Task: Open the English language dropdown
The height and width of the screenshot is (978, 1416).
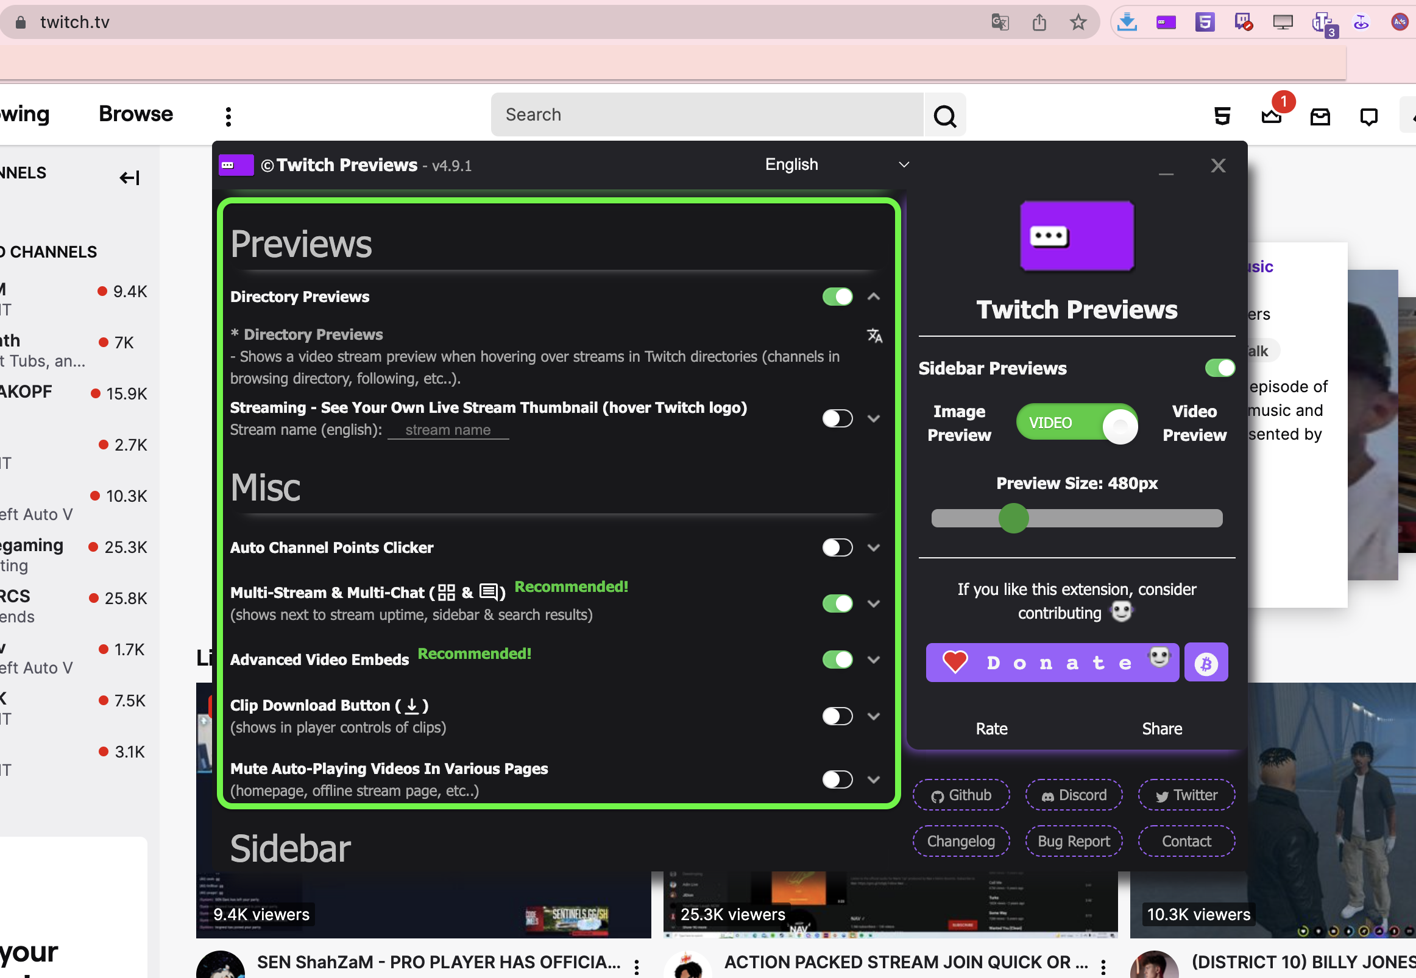Action: click(834, 164)
